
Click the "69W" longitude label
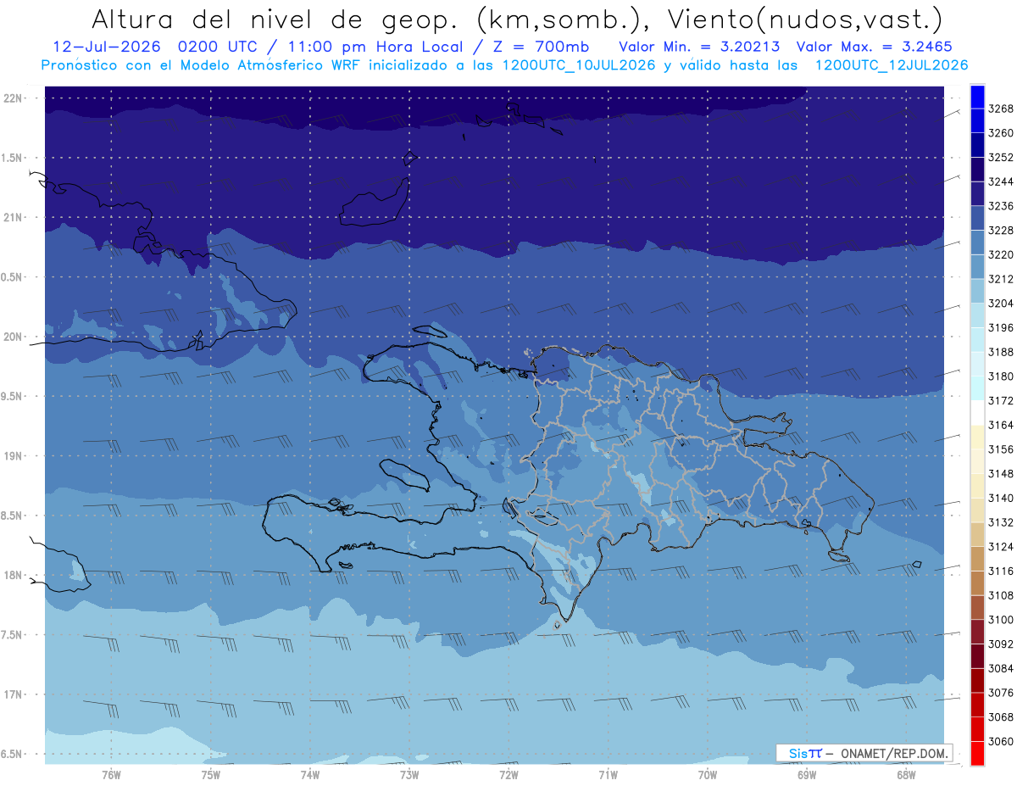(807, 775)
